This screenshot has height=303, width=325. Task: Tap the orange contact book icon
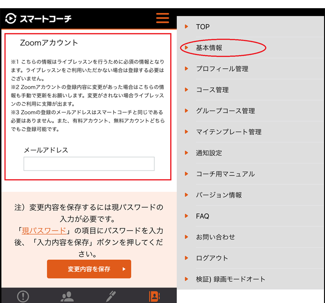[x=154, y=297]
